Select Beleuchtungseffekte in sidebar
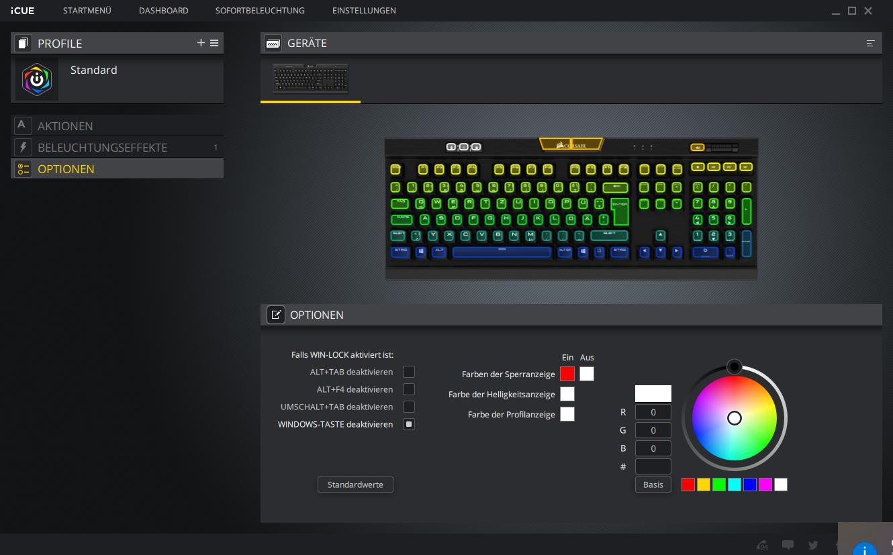 pyautogui.click(x=117, y=147)
